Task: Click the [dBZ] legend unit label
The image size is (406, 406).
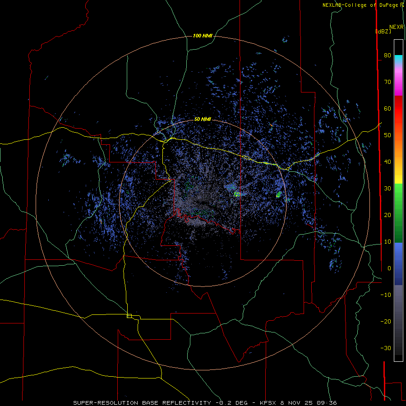Action: click(383, 31)
